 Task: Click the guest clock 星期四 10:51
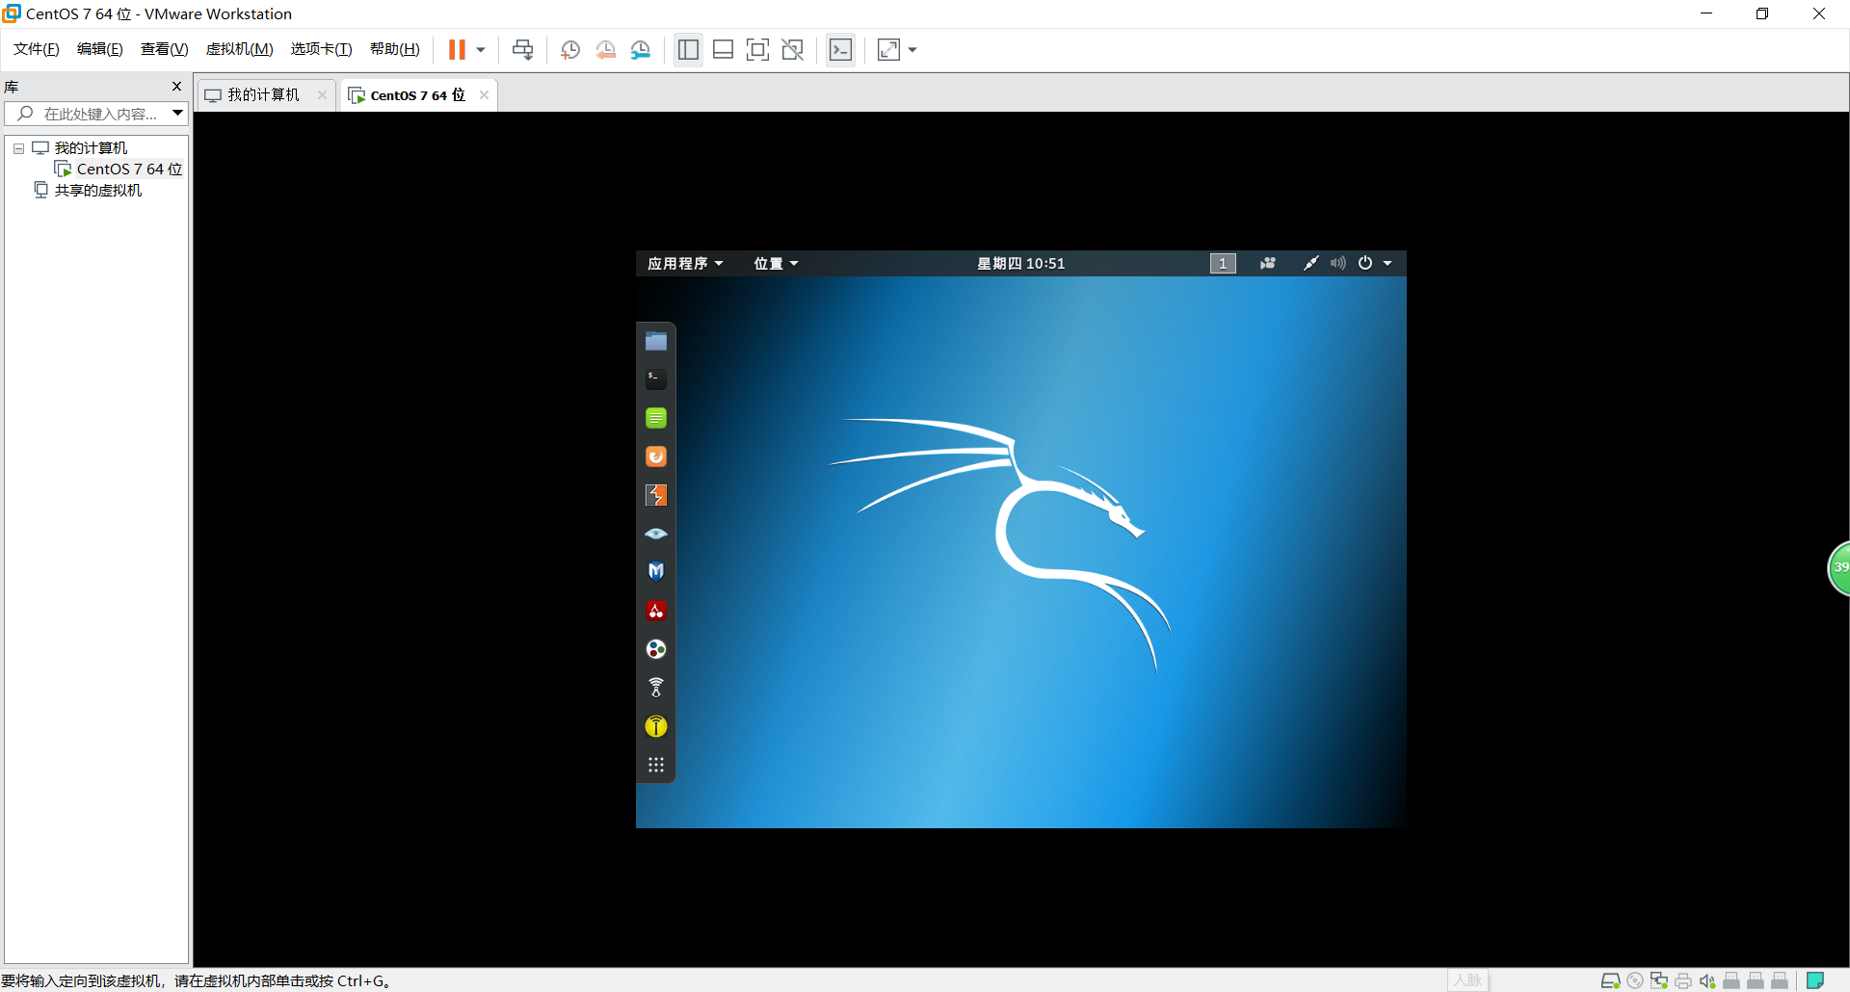[x=1021, y=263]
